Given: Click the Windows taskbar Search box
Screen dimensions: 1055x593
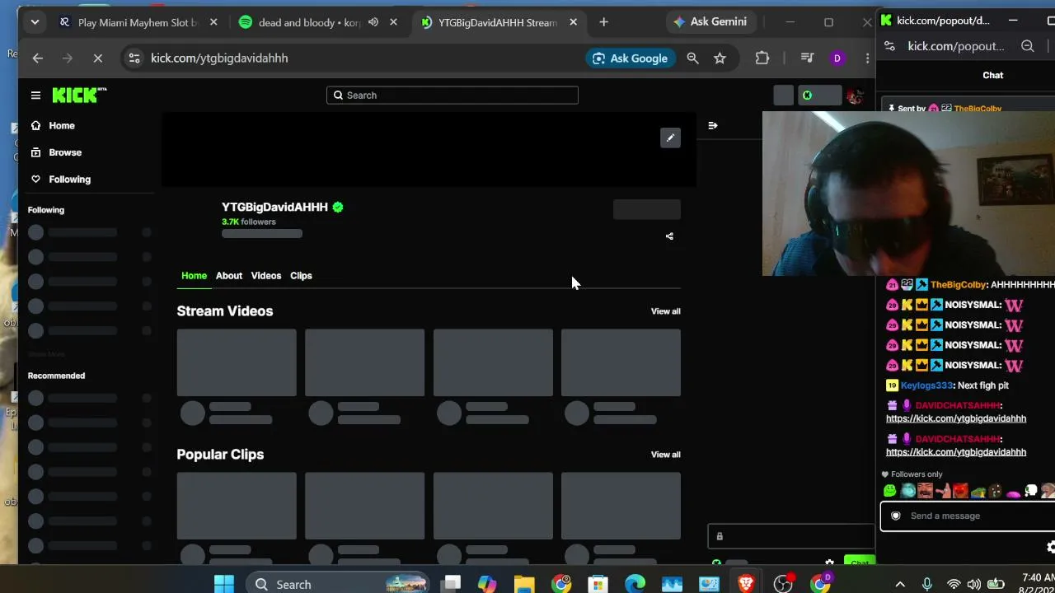Looking at the screenshot, I should pos(340,584).
